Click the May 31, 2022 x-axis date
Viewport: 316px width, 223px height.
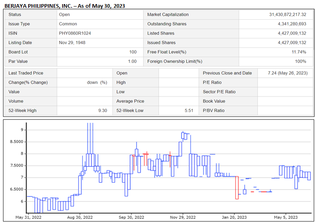tap(29, 217)
